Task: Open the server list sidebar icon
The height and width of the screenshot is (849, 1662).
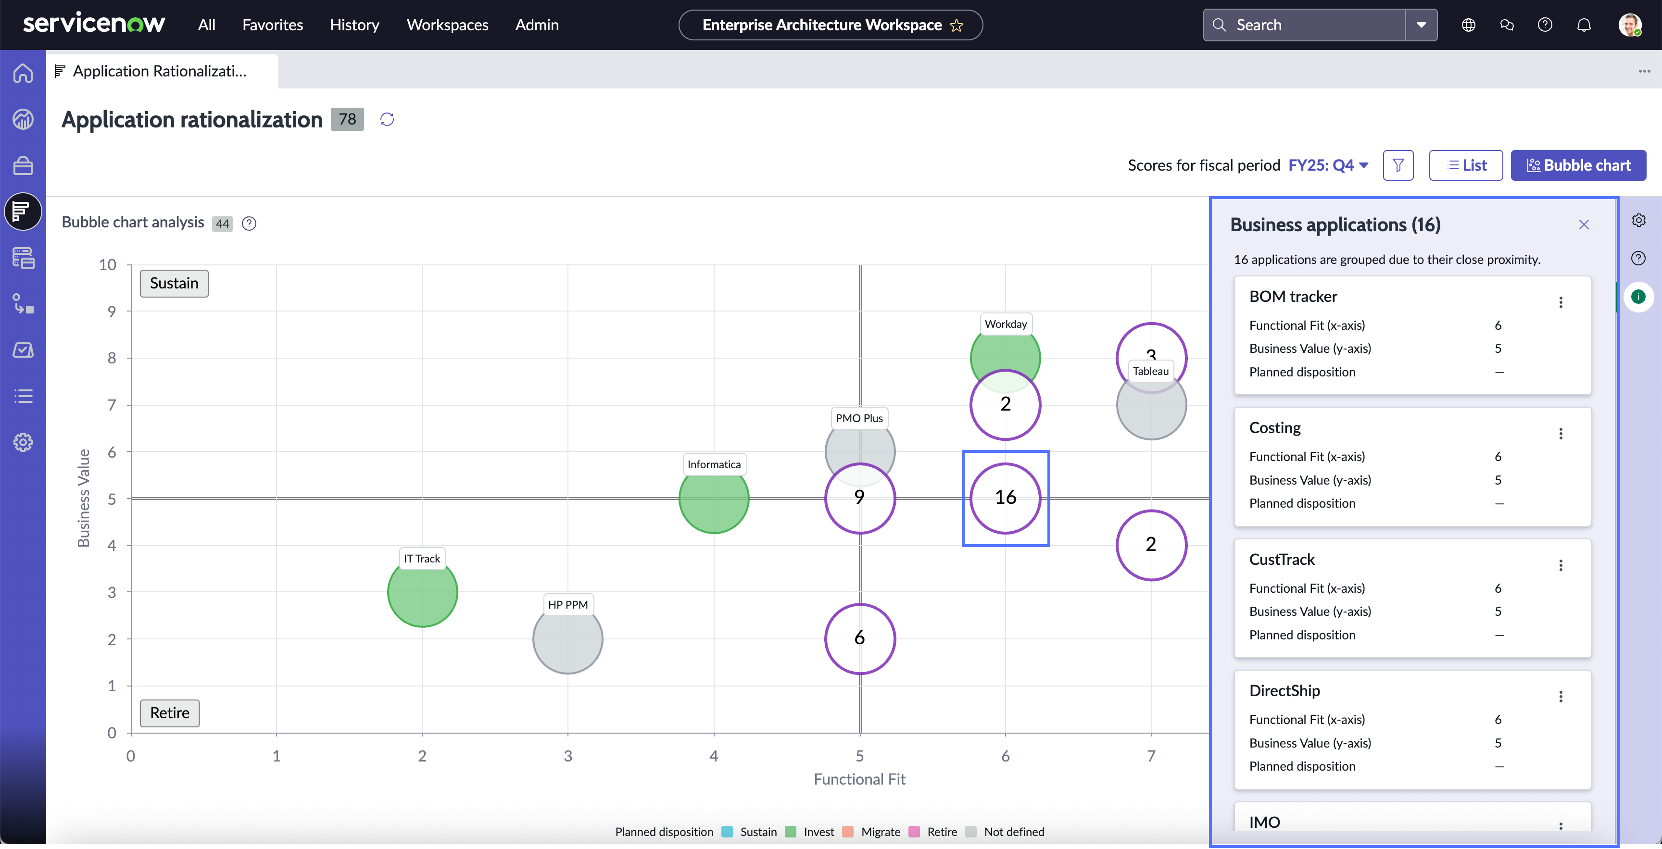Action: 23,258
